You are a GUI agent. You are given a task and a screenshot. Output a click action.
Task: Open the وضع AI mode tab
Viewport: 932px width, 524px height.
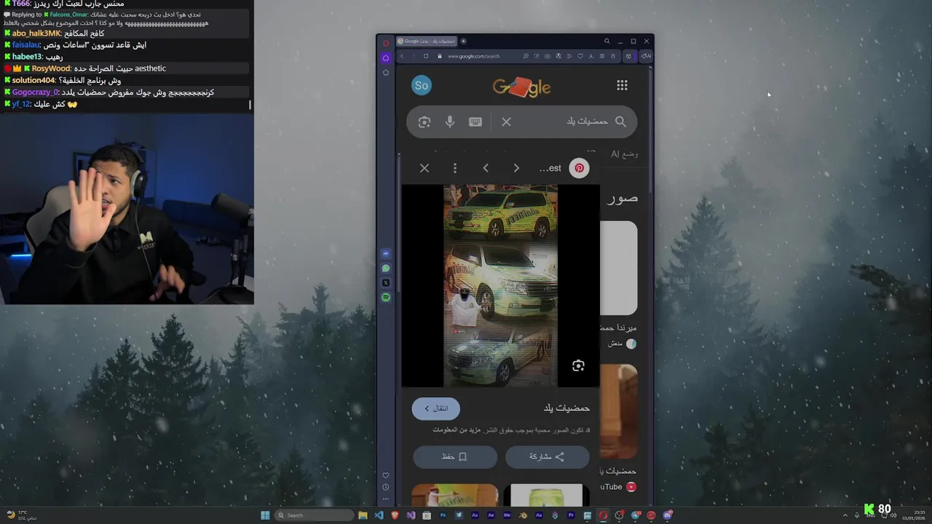[x=624, y=154]
